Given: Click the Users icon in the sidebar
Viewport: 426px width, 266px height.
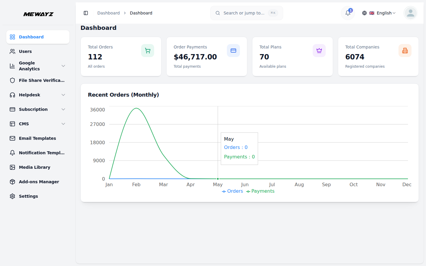Looking at the screenshot, I should pos(12,51).
